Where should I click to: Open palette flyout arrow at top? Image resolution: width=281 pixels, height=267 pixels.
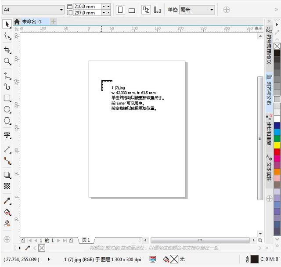point(277,25)
